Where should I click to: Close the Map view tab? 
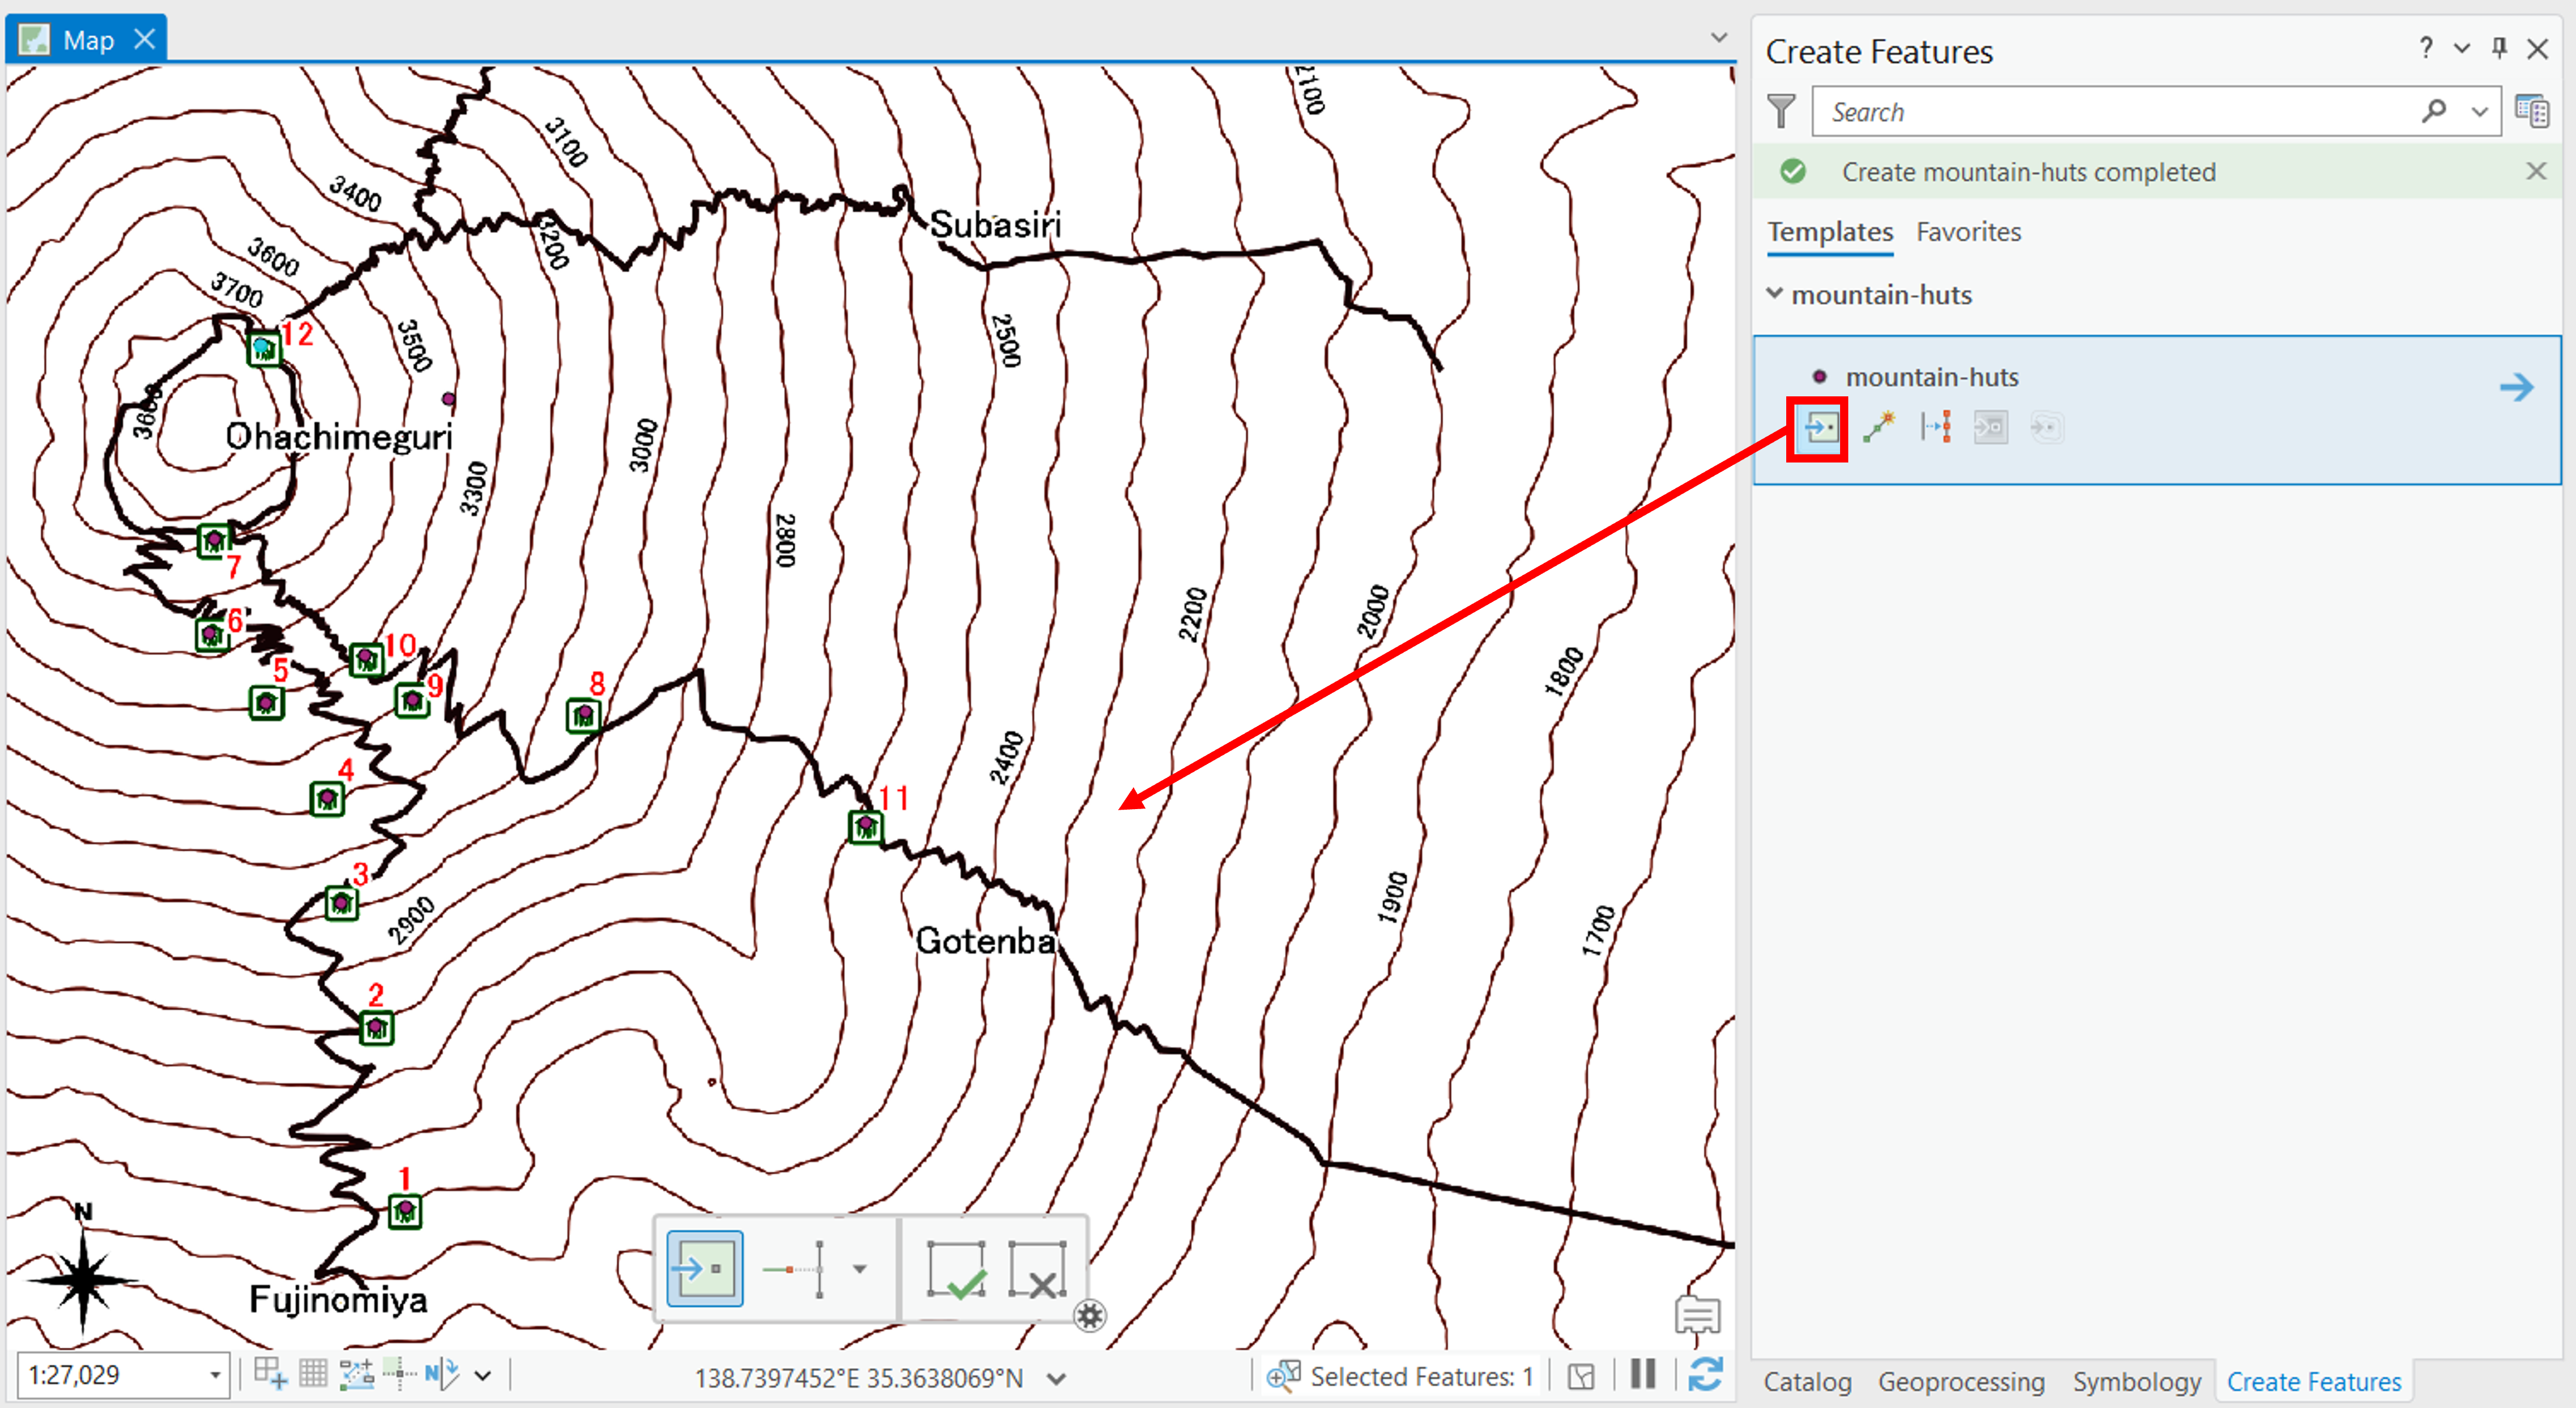click(145, 40)
